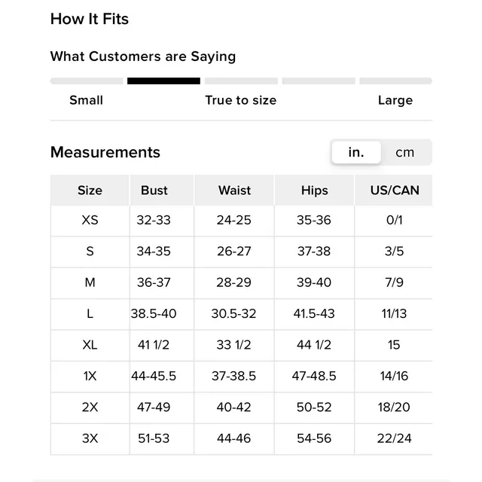Select the in. unit option
This screenshot has height=482, width=482.
point(356,152)
